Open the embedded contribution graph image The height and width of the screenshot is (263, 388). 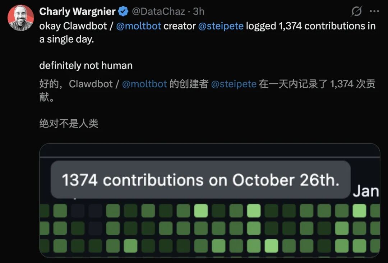pyautogui.click(x=209, y=200)
